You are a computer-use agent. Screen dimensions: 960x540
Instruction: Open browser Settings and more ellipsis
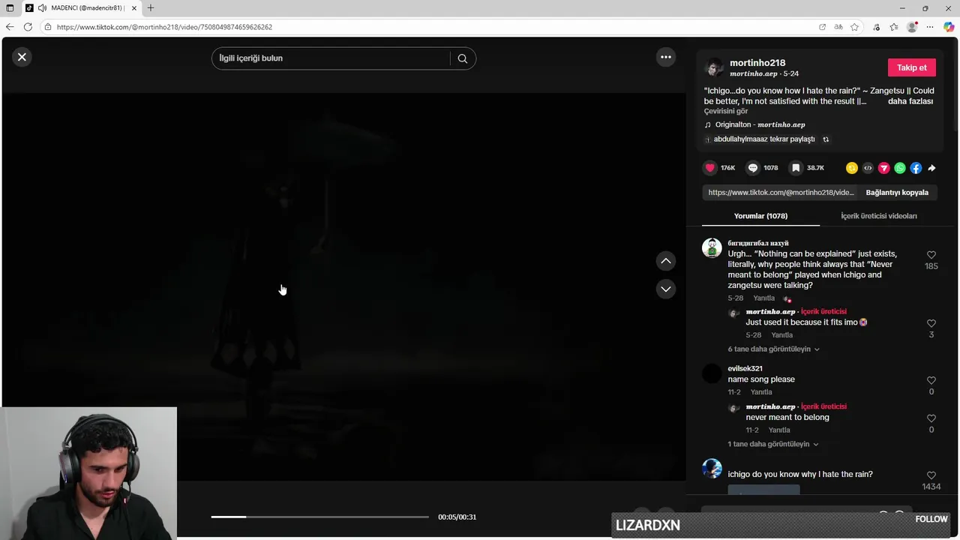click(x=930, y=27)
